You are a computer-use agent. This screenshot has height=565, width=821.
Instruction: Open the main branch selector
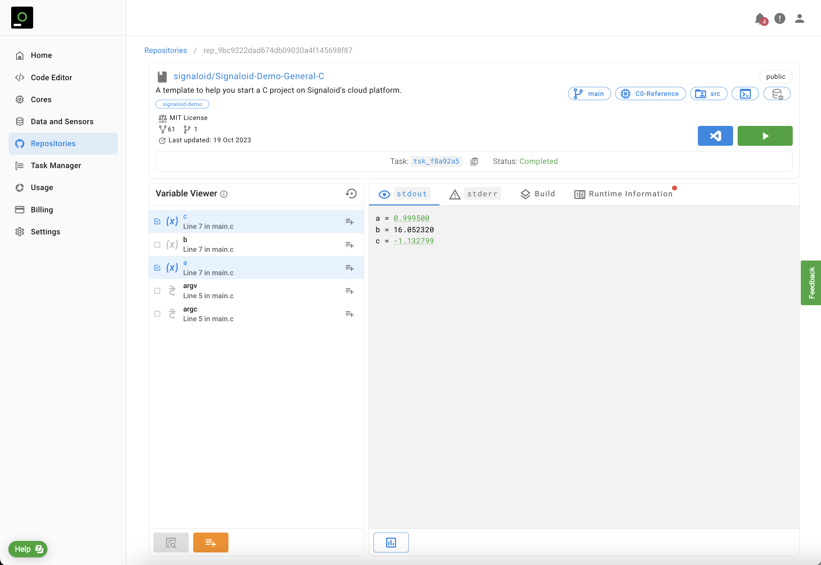pos(589,94)
